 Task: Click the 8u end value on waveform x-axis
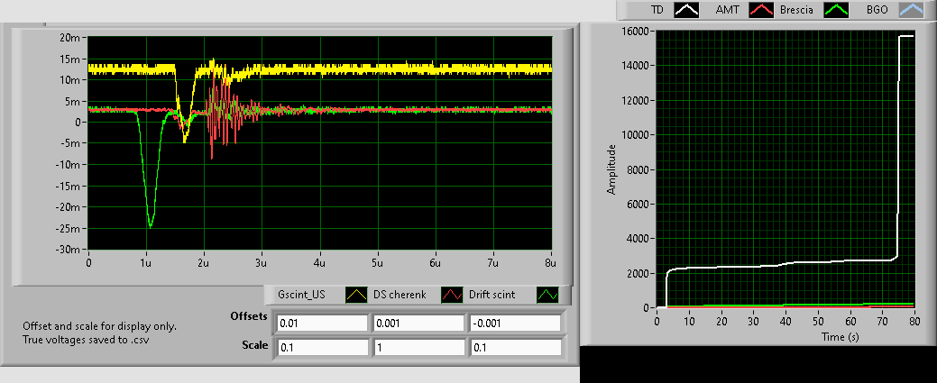[550, 263]
